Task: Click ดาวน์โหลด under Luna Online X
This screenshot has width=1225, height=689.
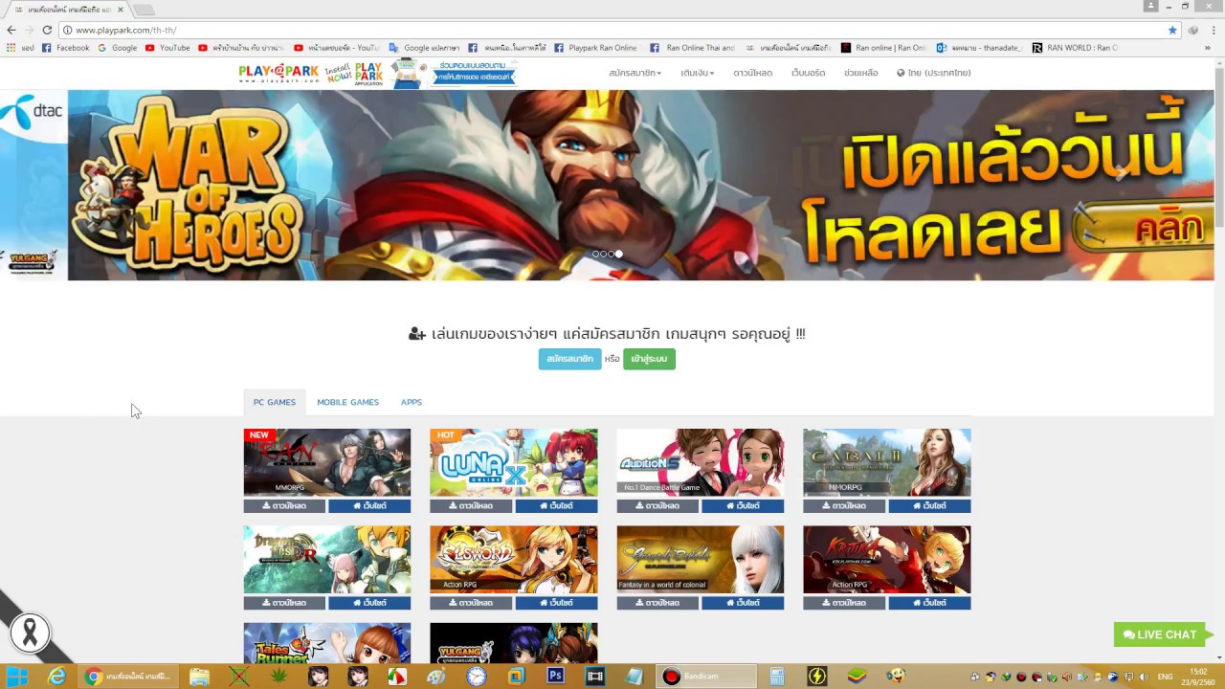Action: (471, 506)
